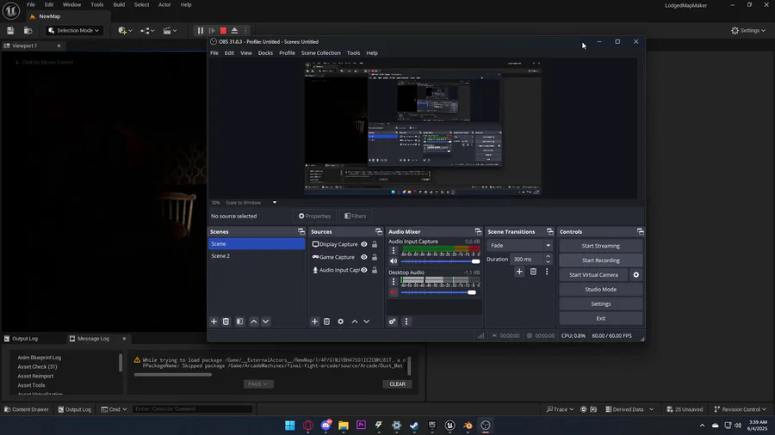This screenshot has height=435, width=775.
Task: Open scene filters icon in Scenes dock
Action: (239, 322)
